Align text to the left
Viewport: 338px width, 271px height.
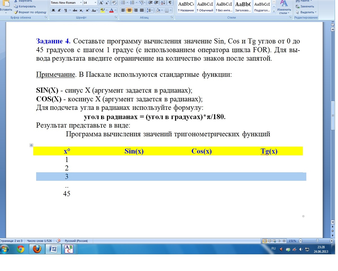tap(123, 10)
